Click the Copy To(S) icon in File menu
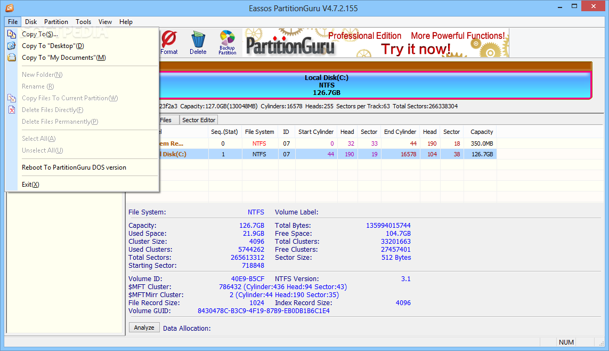Screen dimensions: 609x351 click(12, 34)
